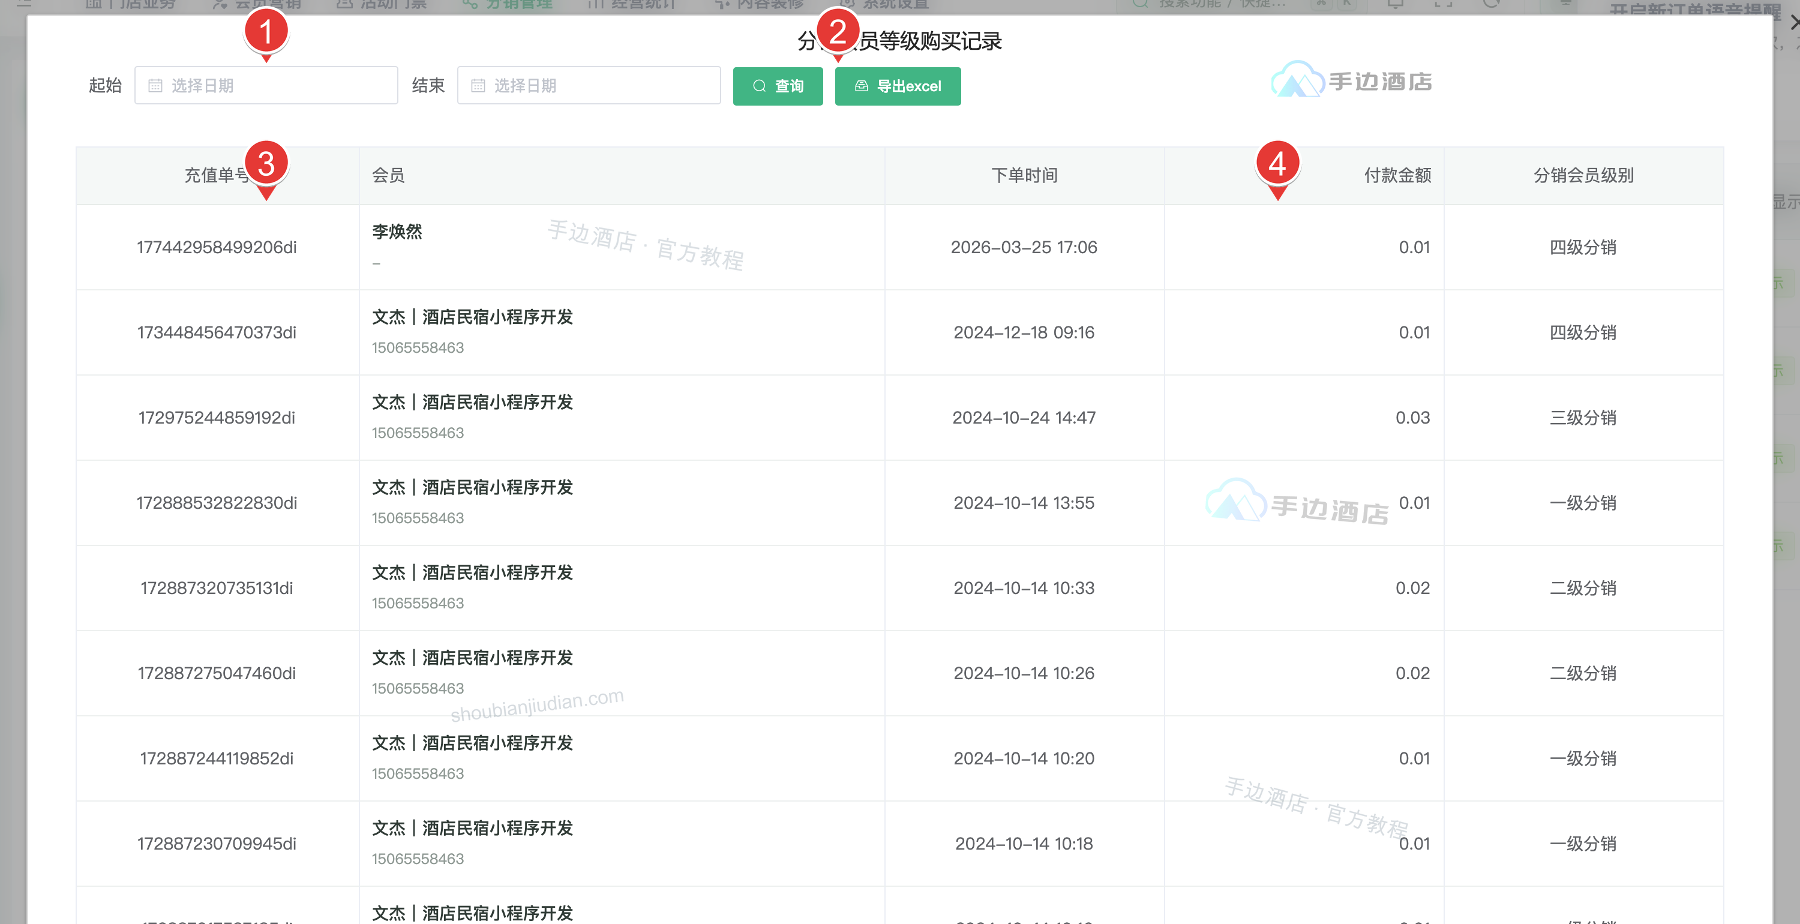The height and width of the screenshot is (924, 1800).
Task: Click the 导出excel export button
Action: [898, 86]
